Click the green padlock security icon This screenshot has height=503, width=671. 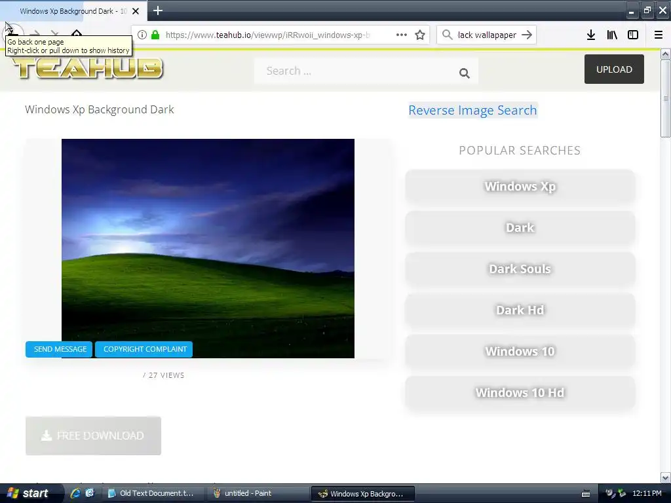[155, 35]
